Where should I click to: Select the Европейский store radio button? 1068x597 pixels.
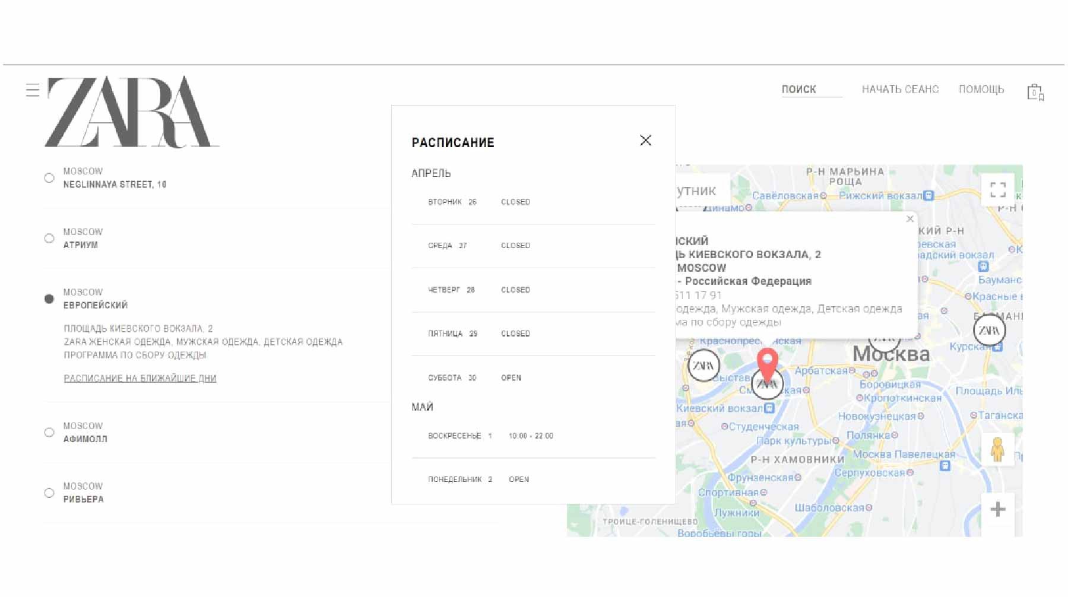pos(49,298)
